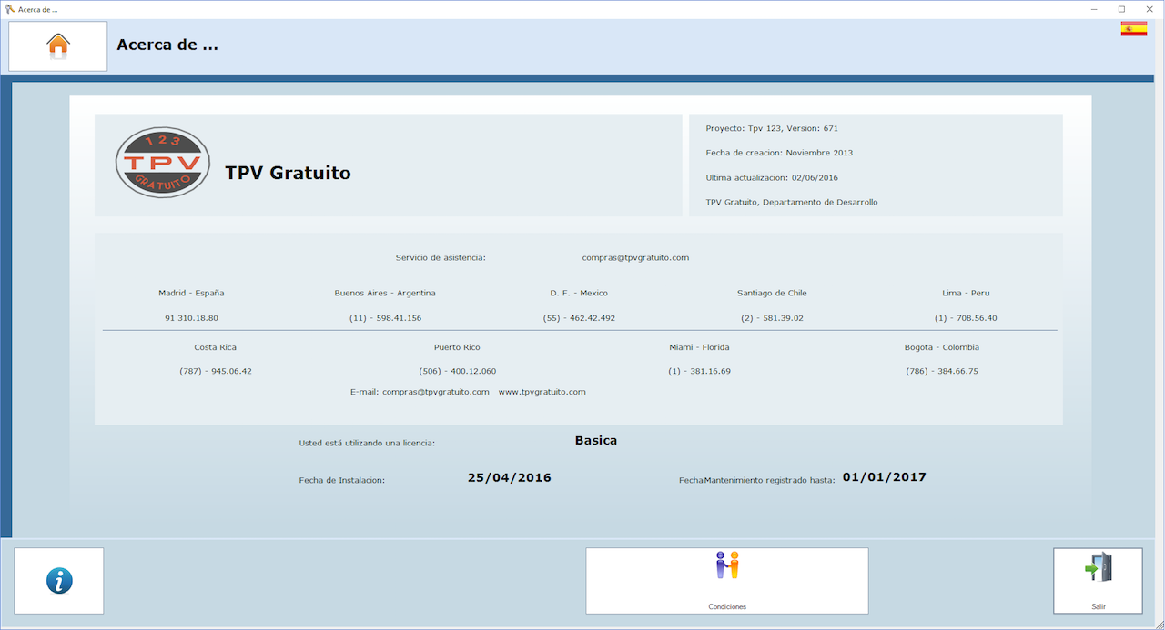Click the app icon in title bar
The image size is (1165, 630).
click(x=9, y=8)
